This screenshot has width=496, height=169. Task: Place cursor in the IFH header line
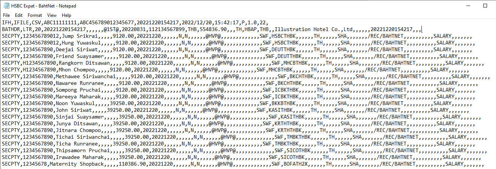coord(135,22)
